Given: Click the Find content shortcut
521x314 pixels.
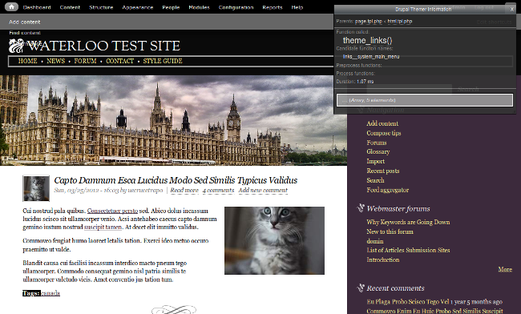Looking at the screenshot, I should [25, 33].
